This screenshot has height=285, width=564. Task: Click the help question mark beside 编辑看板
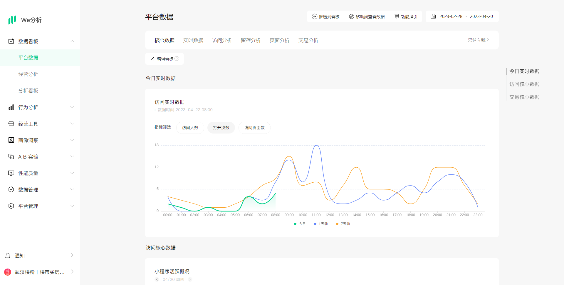point(177,59)
